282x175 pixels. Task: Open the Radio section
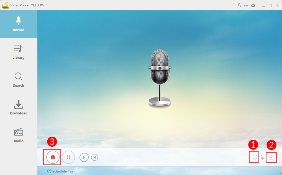[x=19, y=135]
